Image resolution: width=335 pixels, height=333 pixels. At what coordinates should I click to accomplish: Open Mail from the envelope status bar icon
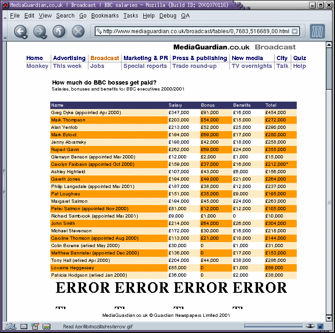[x=24, y=327]
